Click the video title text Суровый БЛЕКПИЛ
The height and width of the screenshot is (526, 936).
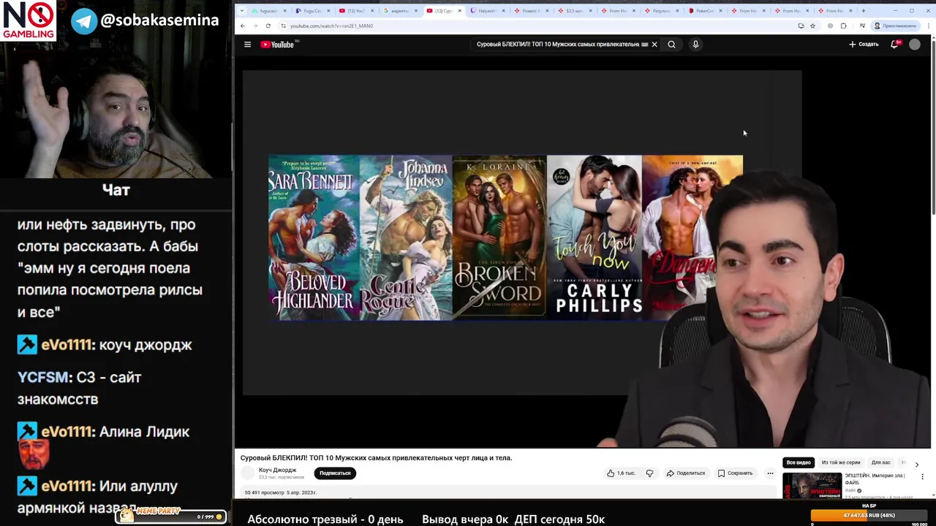pos(376,458)
